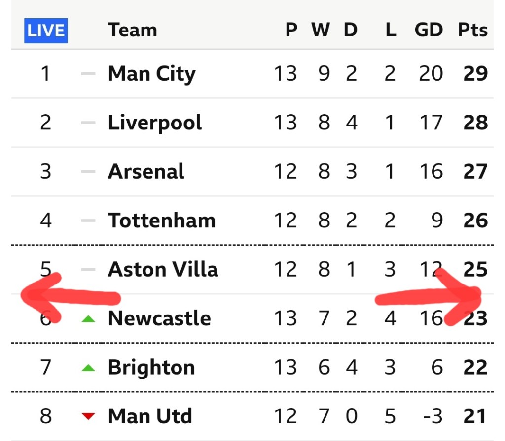Click Man City's no-change dash icon
The image size is (505, 441).
88,74
